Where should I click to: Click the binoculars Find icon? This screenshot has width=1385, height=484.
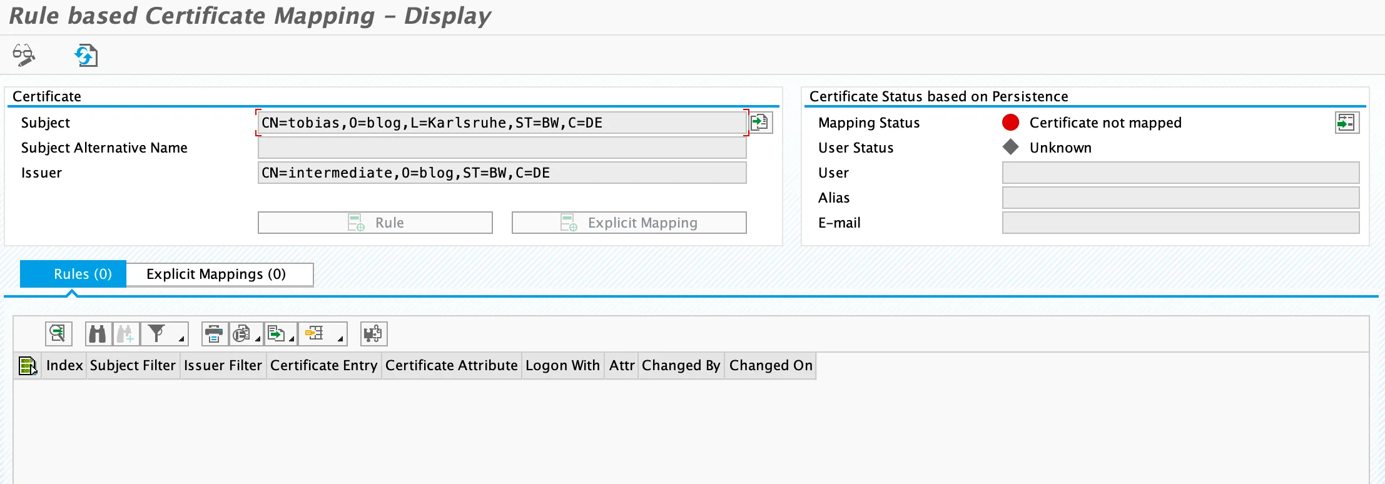[98, 334]
